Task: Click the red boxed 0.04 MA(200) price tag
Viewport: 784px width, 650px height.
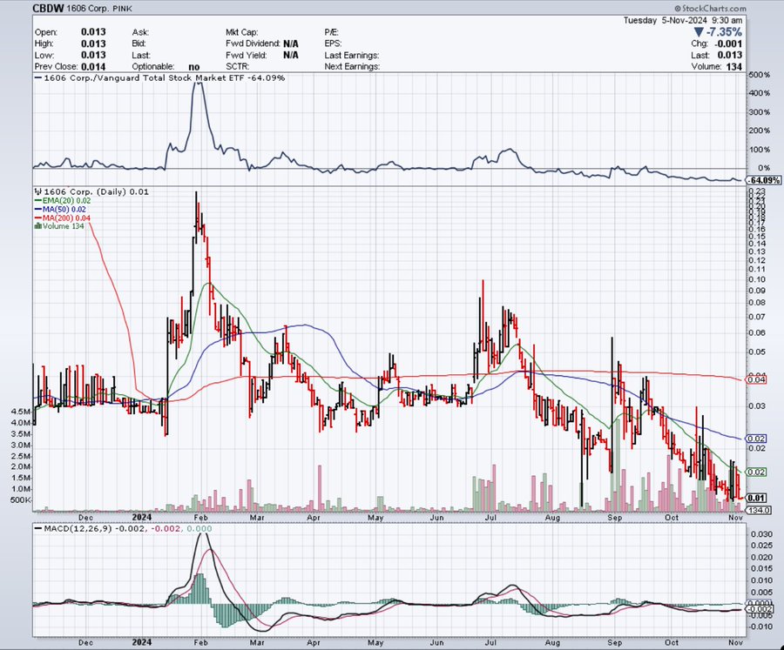Action: pyautogui.click(x=756, y=379)
